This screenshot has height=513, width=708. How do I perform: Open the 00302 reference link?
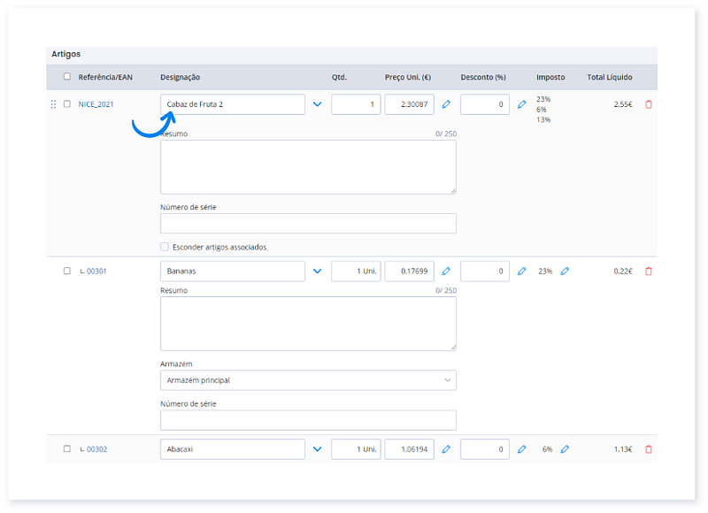(96, 449)
